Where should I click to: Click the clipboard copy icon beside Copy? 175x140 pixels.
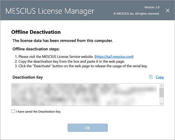151,77
